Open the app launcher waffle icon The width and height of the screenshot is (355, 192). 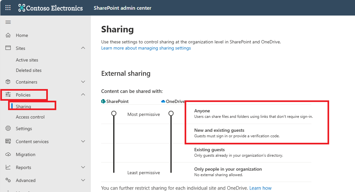coord(8,8)
